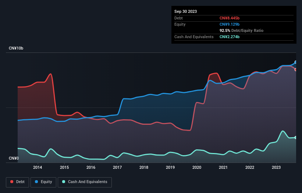The image size is (302, 193).
Task: Click the CN¥0 y-axis label
Action: (14, 158)
